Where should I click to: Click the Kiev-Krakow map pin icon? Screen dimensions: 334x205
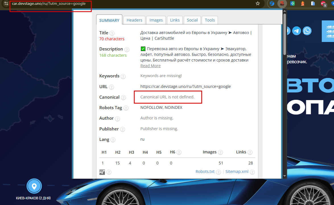click(x=34, y=186)
